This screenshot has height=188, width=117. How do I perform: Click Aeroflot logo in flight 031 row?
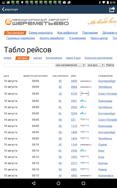pos(85,120)
